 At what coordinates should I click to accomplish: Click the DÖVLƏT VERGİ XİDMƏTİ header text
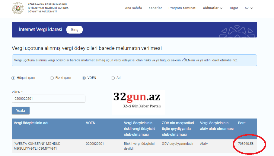(x=42, y=11)
